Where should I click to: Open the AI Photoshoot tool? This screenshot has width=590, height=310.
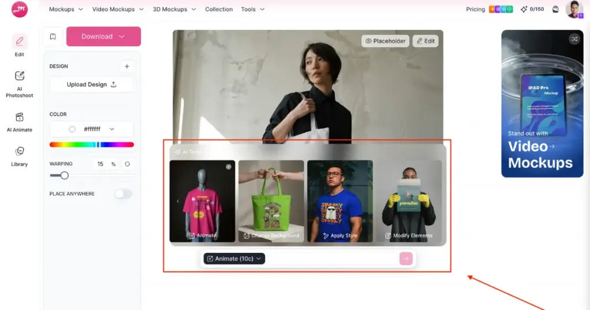[x=20, y=85]
